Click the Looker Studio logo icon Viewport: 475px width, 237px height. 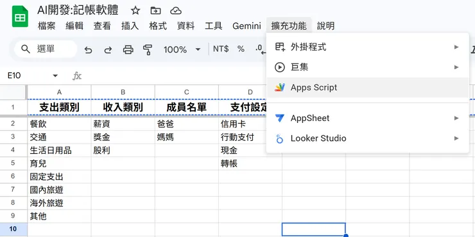(280, 138)
